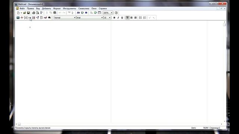Click the Copy icon in the toolbar
Screen dimensions: 239x134
[x=51, y=13]
